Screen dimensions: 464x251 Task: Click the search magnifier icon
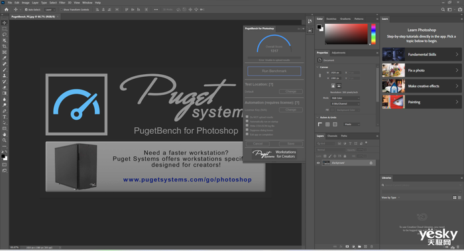tap(443, 9)
